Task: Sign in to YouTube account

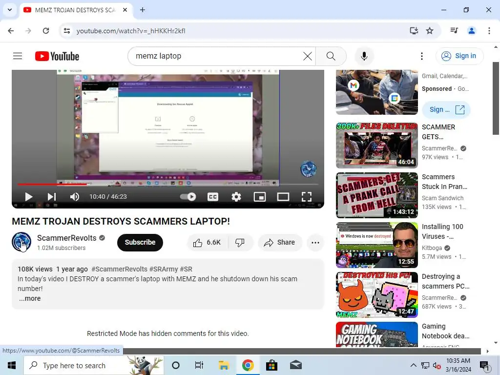Action: pos(459,56)
